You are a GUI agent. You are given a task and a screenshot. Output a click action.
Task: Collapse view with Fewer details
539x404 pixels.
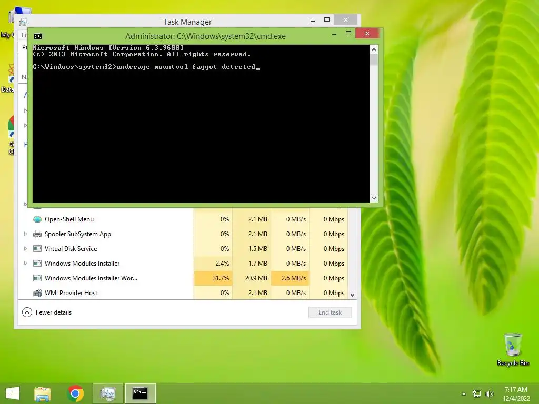47,312
